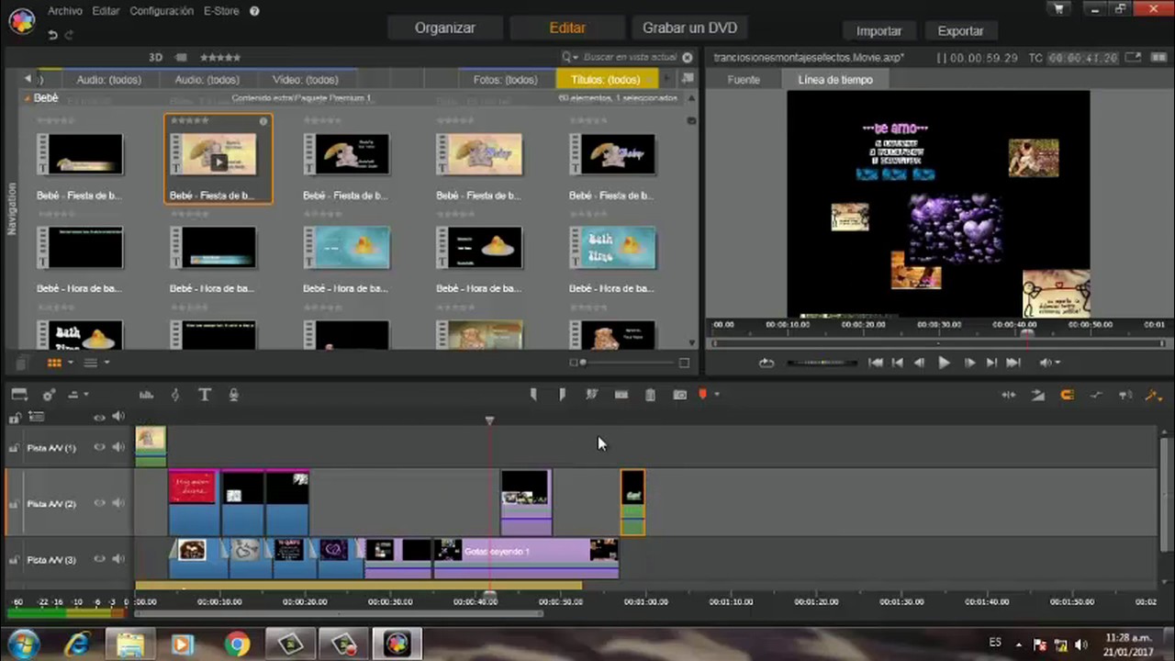The image size is (1175, 661).
Task: Play the timeline preview
Action: (944, 363)
